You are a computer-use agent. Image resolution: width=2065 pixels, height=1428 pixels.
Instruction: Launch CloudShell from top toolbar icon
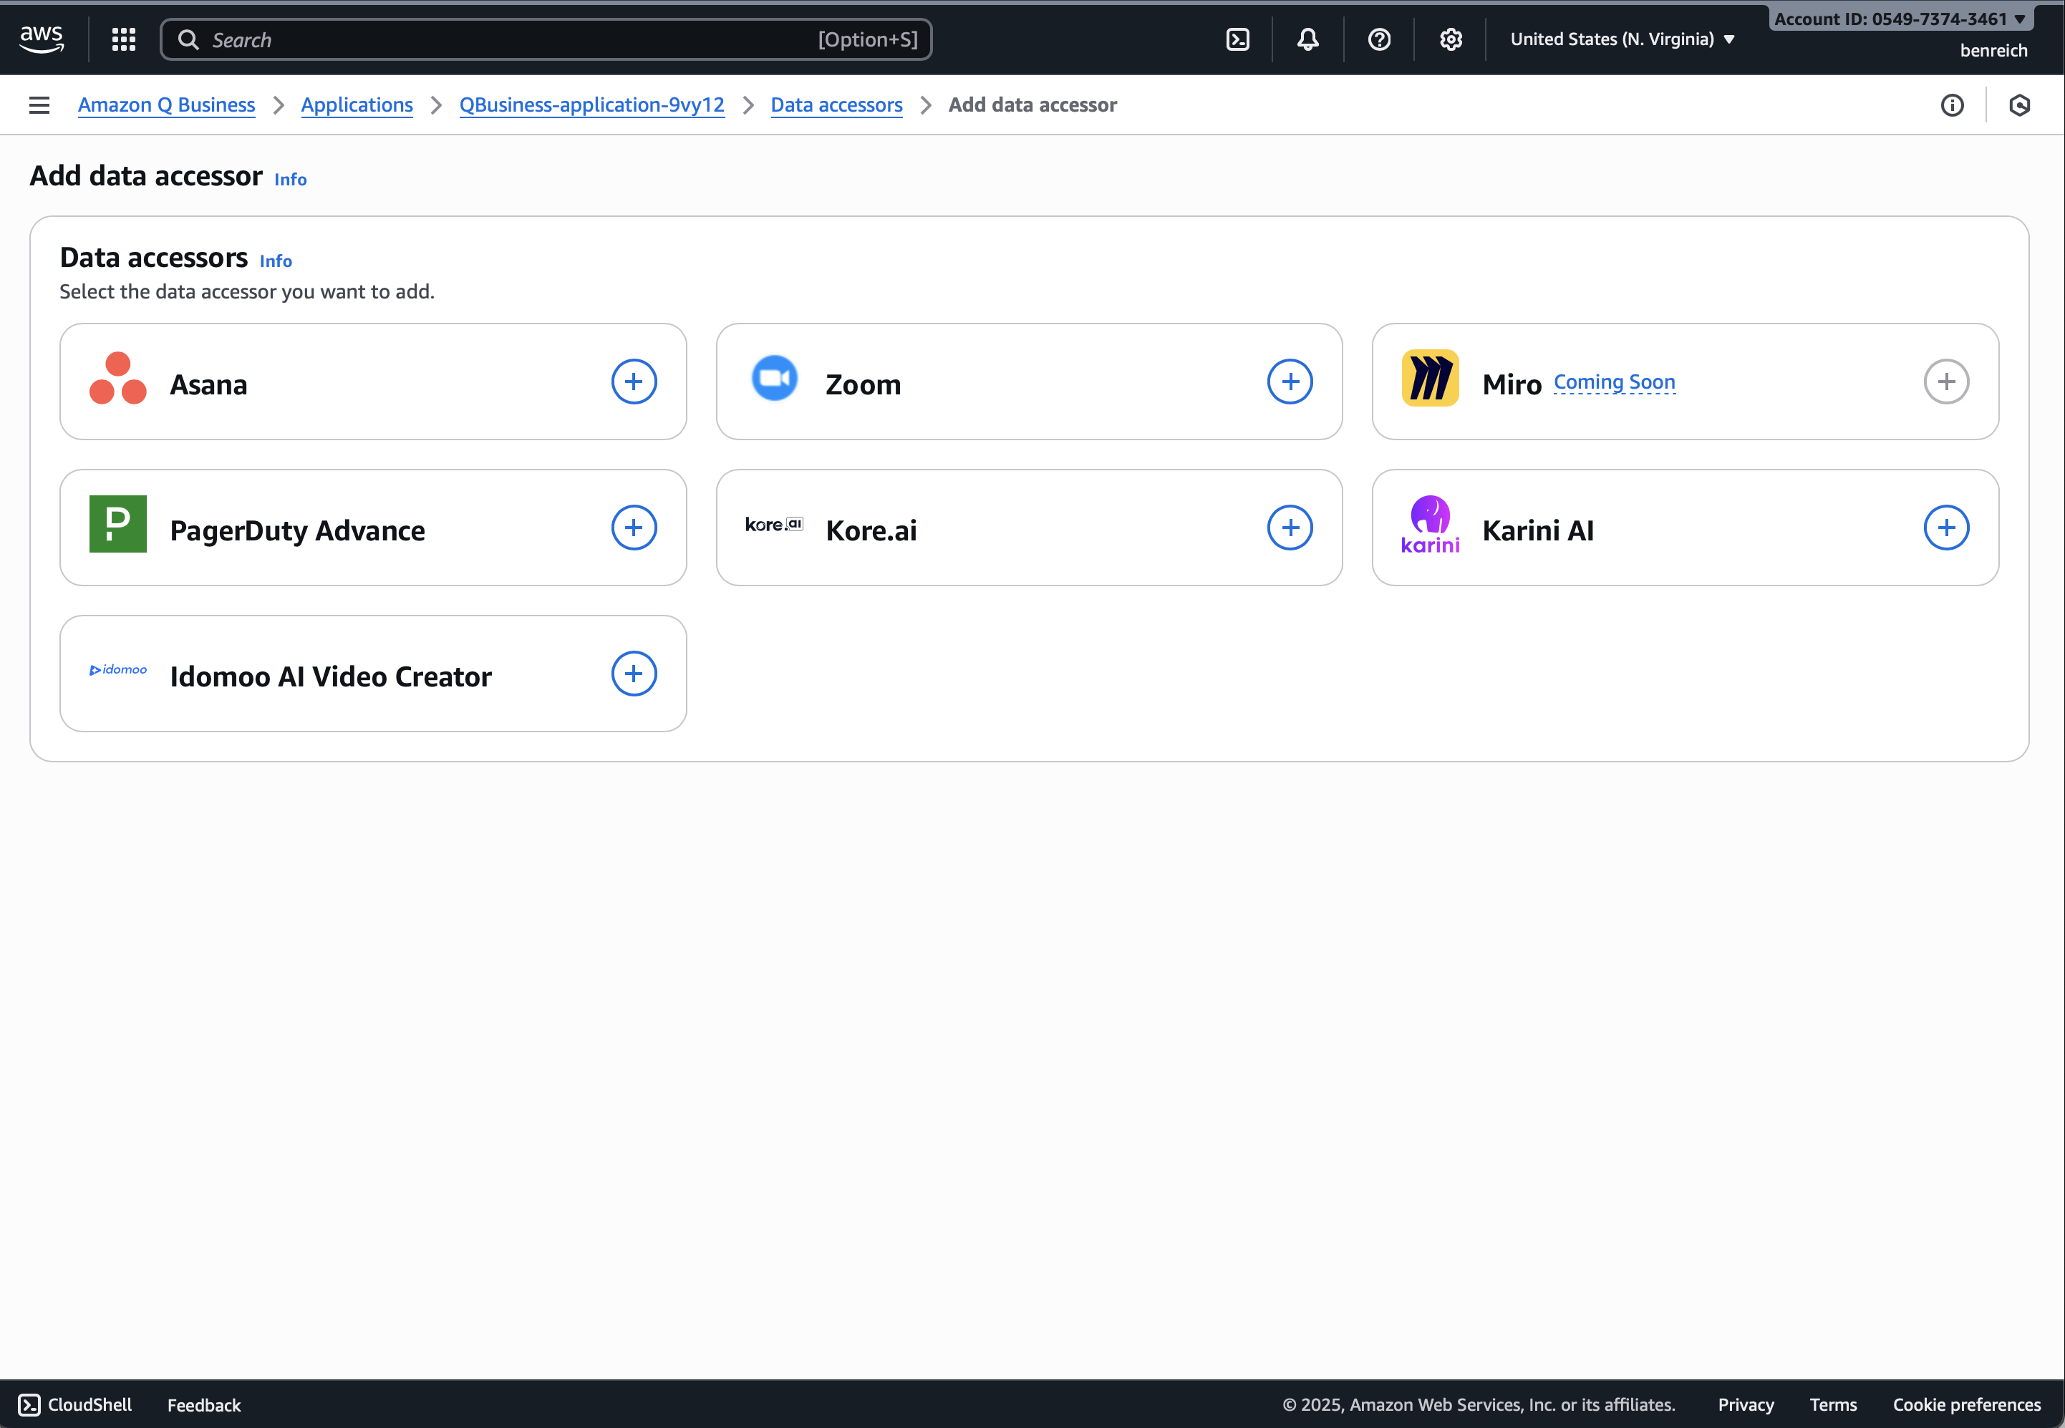1237,39
